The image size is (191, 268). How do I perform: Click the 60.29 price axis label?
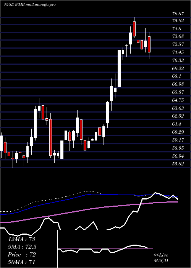(178, 132)
